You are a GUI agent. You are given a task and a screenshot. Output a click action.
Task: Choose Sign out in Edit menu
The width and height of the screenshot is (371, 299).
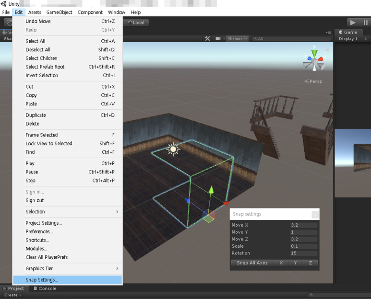(x=68, y=200)
